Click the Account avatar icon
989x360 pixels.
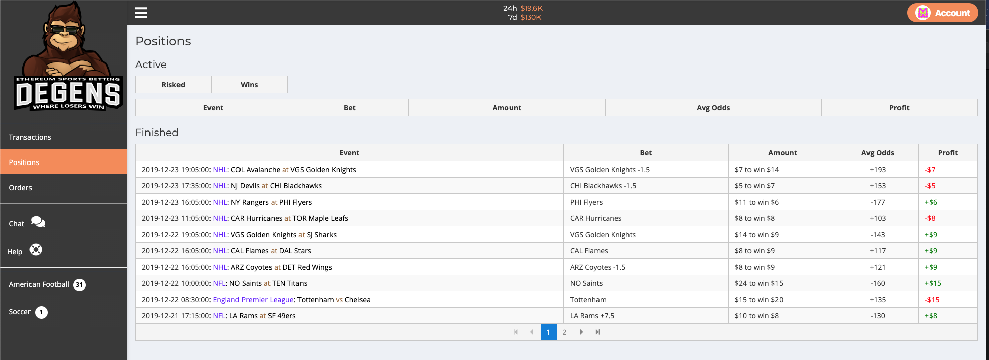pyautogui.click(x=922, y=13)
